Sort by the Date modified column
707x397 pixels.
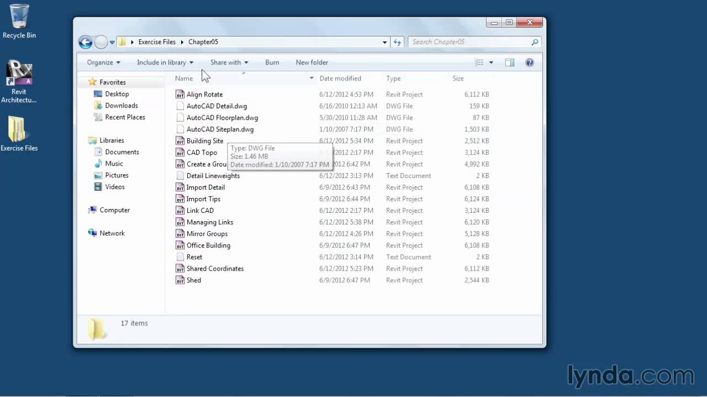point(340,78)
